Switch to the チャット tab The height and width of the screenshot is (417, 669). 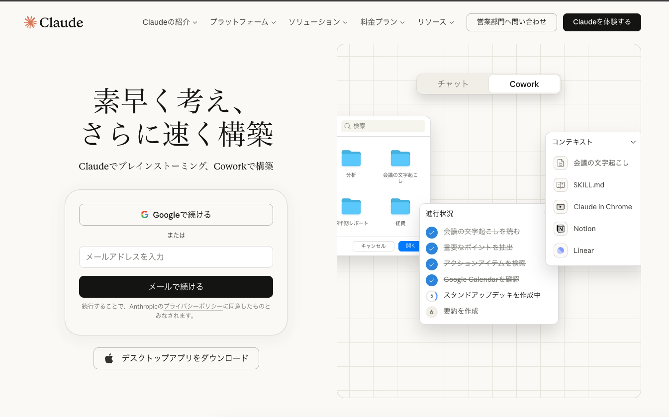click(x=453, y=84)
